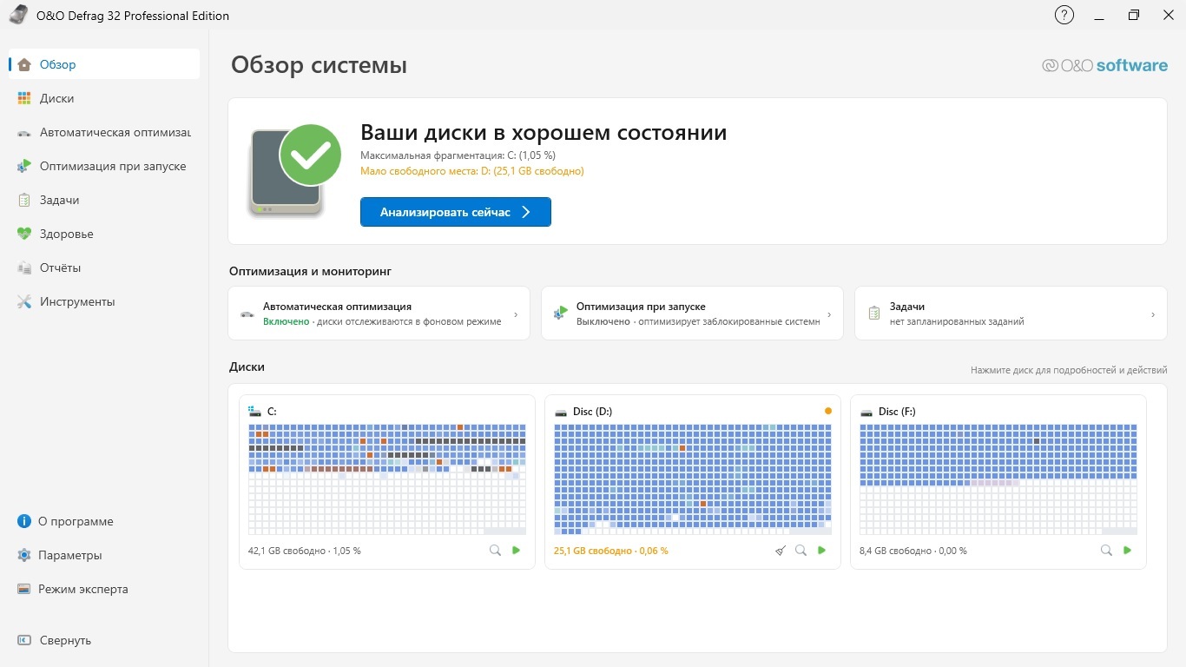
Task: Click the green checkmark disk status image
Action: click(295, 170)
